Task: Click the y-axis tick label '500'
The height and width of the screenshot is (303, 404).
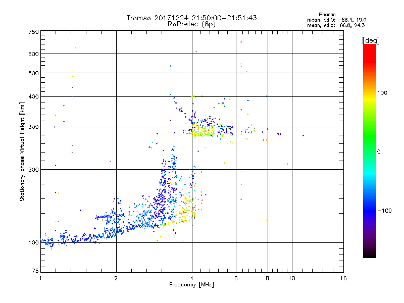Action: (x=33, y=73)
